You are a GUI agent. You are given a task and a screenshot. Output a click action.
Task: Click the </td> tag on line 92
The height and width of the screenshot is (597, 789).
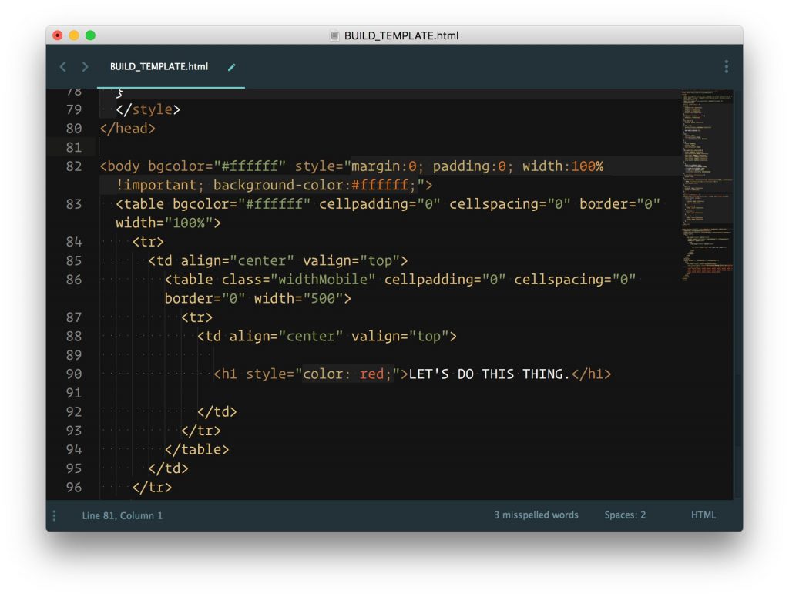(x=217, y=412)
